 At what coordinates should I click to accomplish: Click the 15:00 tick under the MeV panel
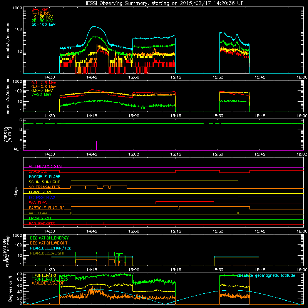(134, 116)
